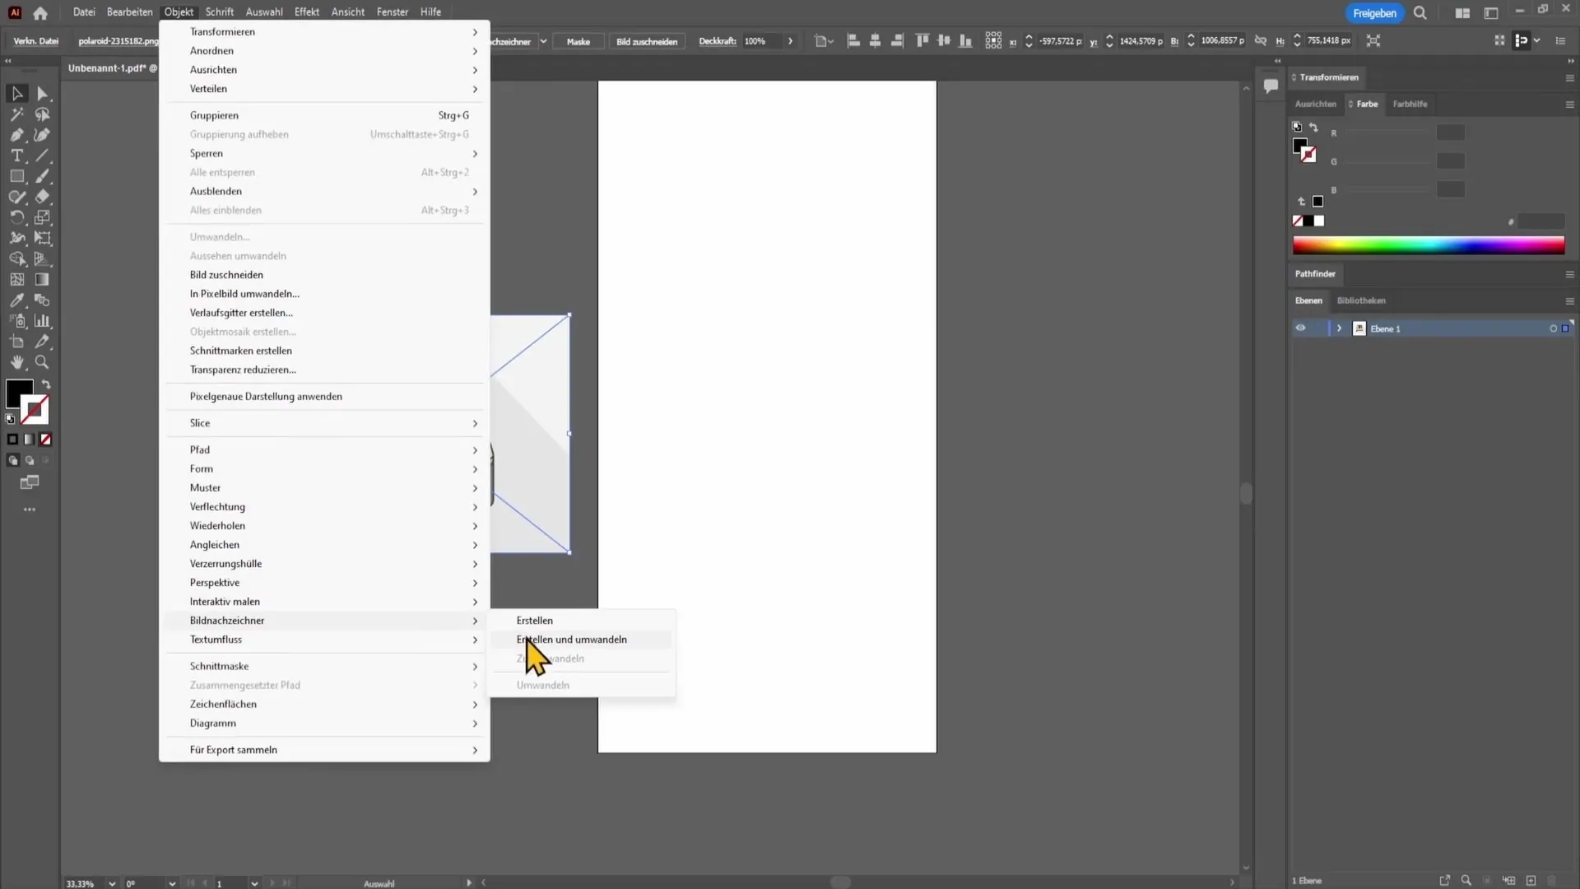
Task: Open the rotation angle dropdown
Action: 172,883
